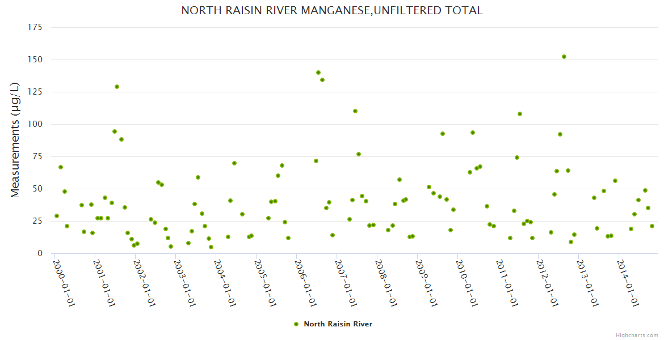Viewport: 664px width, 340px height.
Task: Select the leftmost data point on the chart
Action: (x=57, y=216)
